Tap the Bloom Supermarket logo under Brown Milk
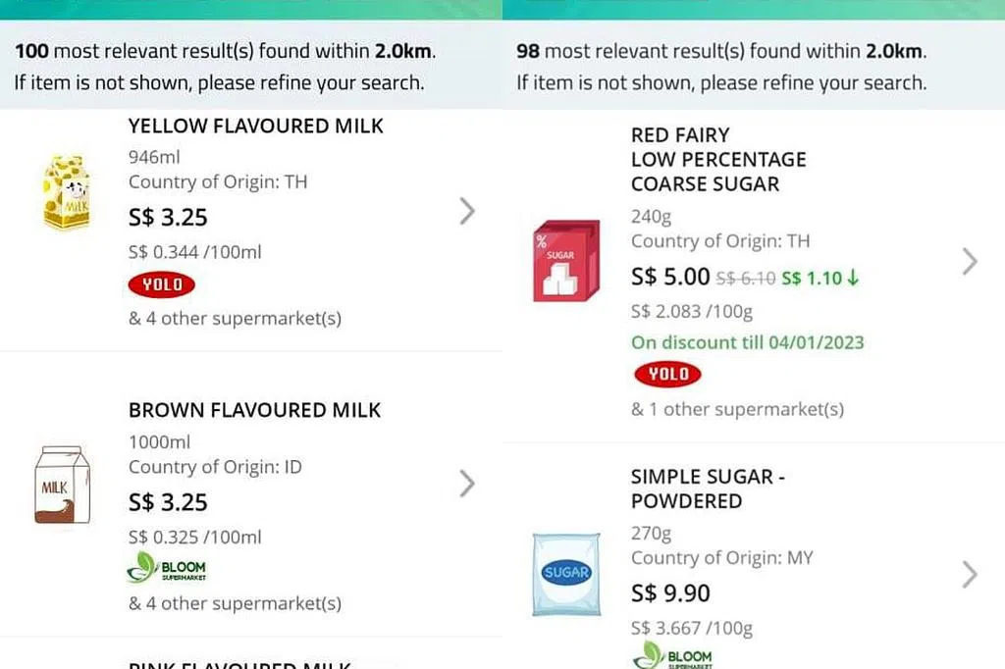This screenshot has height=669, width=1005. (x=167, y=569)
